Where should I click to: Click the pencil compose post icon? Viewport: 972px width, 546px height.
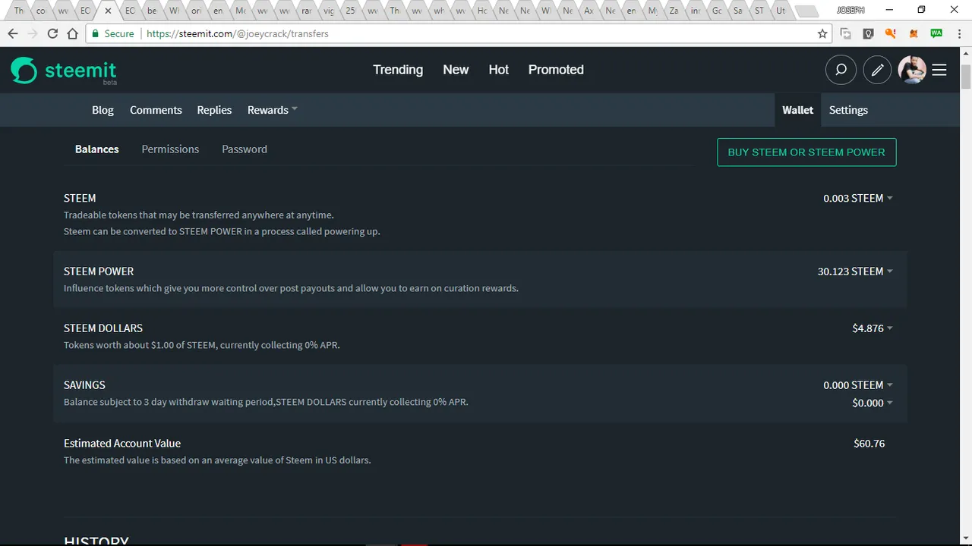coord(877,70)
